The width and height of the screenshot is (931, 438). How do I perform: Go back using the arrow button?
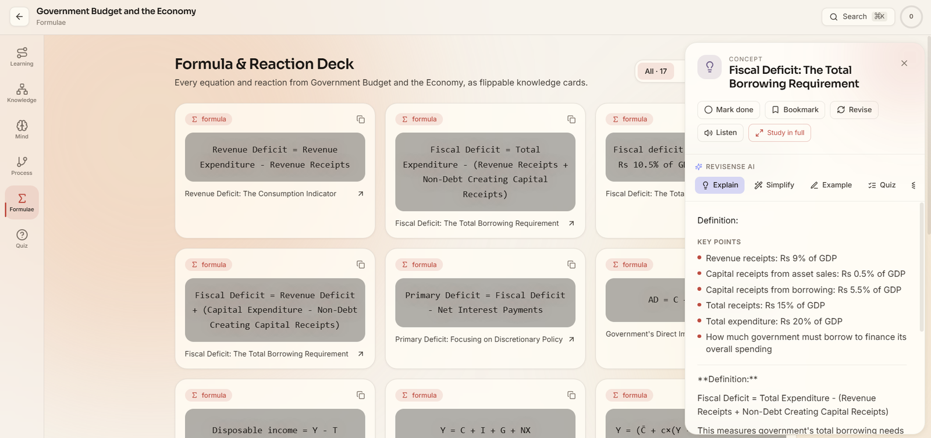pos(19,17)
